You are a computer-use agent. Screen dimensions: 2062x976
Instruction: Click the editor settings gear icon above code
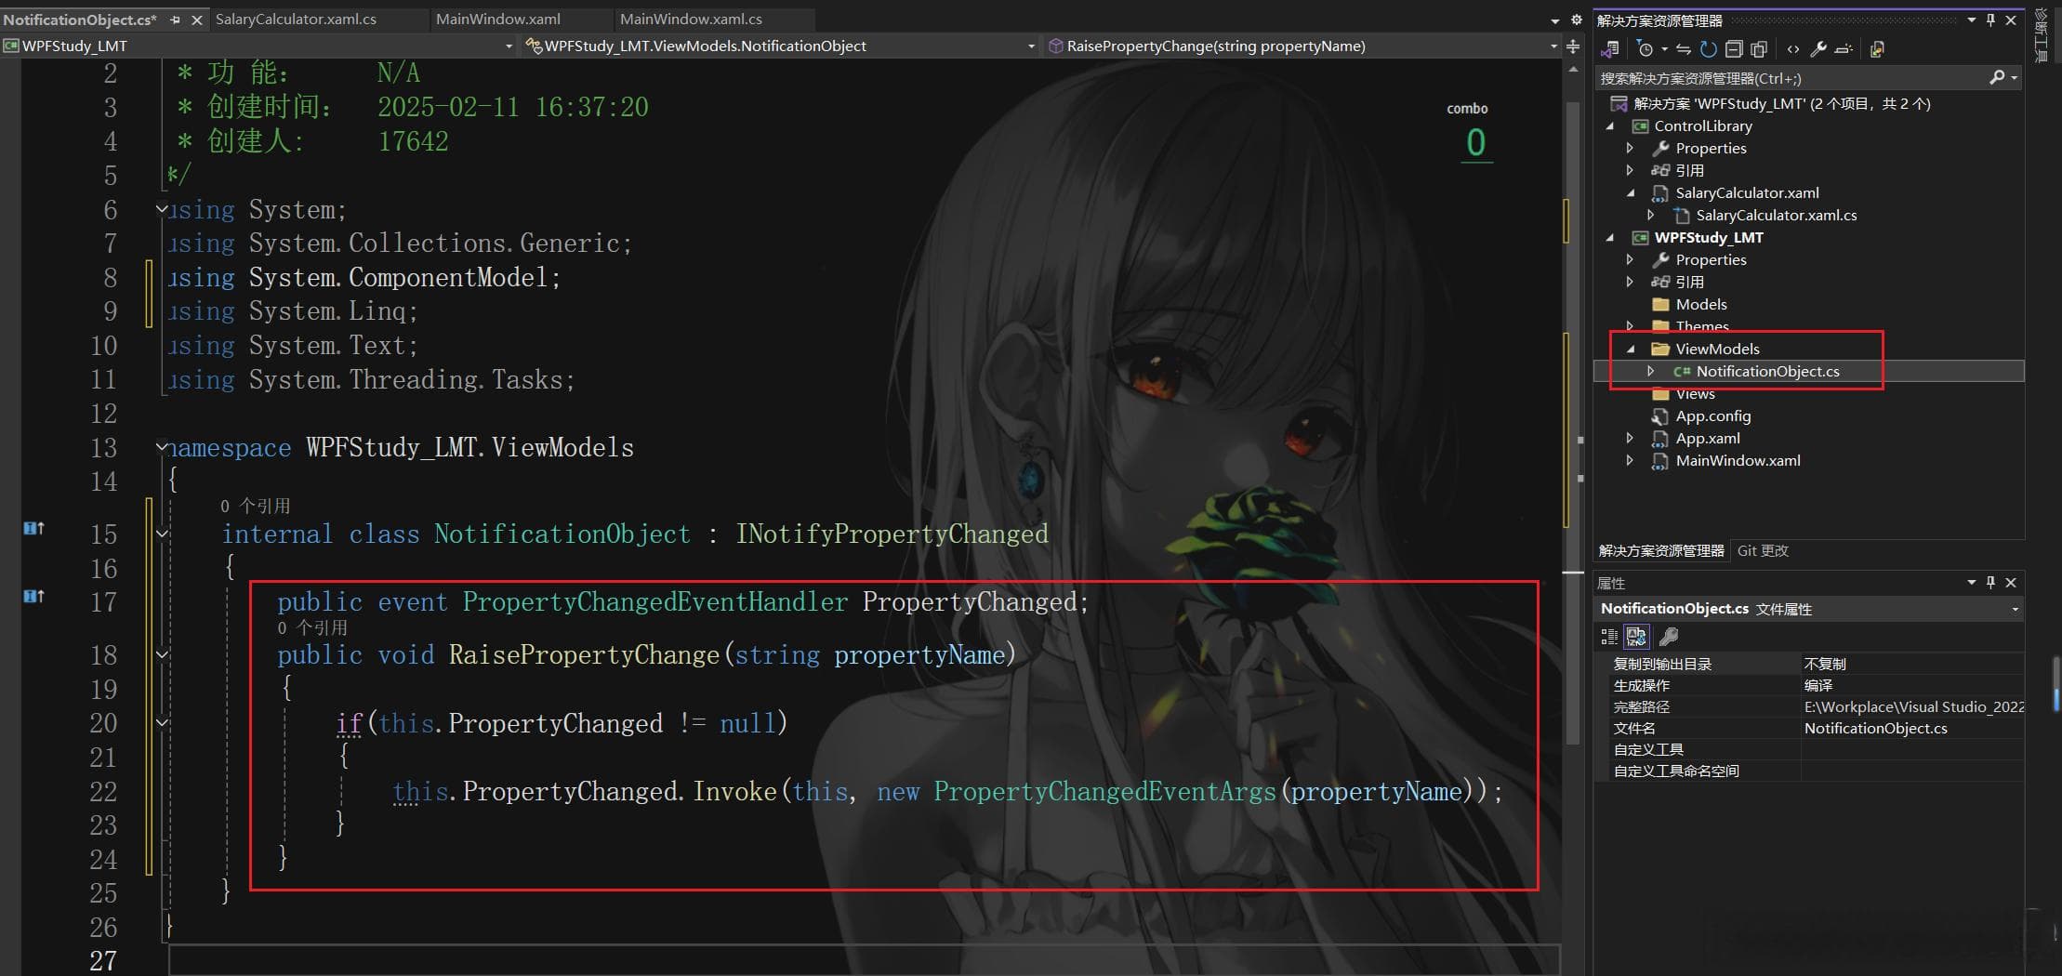[1576, 20]
